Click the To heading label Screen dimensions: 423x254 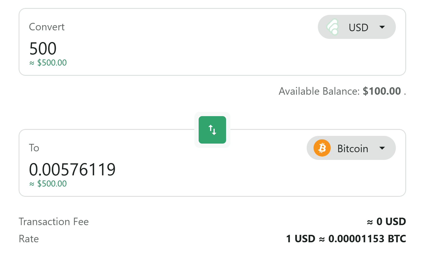coord(34,148)
